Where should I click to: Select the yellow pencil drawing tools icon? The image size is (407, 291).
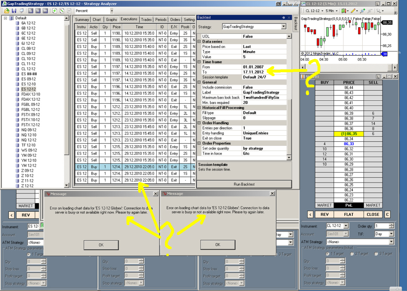(353, 11)
